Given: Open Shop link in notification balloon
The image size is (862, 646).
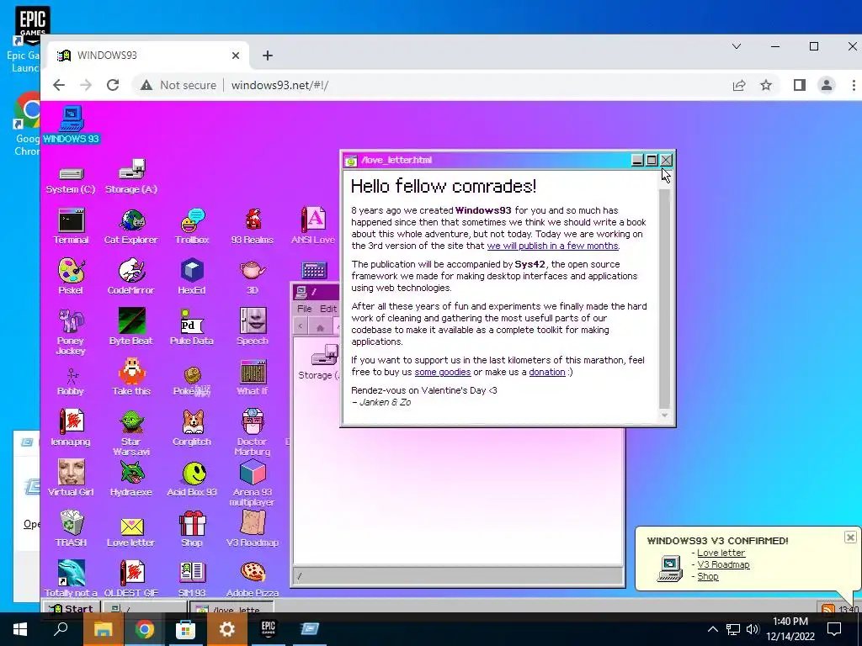Looking at the screenshot, I should click(x=707, y=576).
